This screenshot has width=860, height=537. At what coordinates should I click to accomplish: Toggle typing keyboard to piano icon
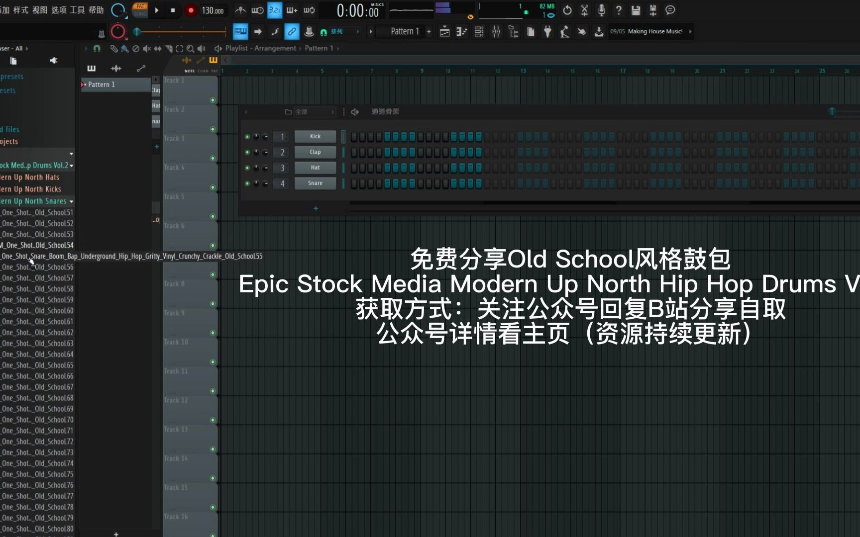[240, 32]
